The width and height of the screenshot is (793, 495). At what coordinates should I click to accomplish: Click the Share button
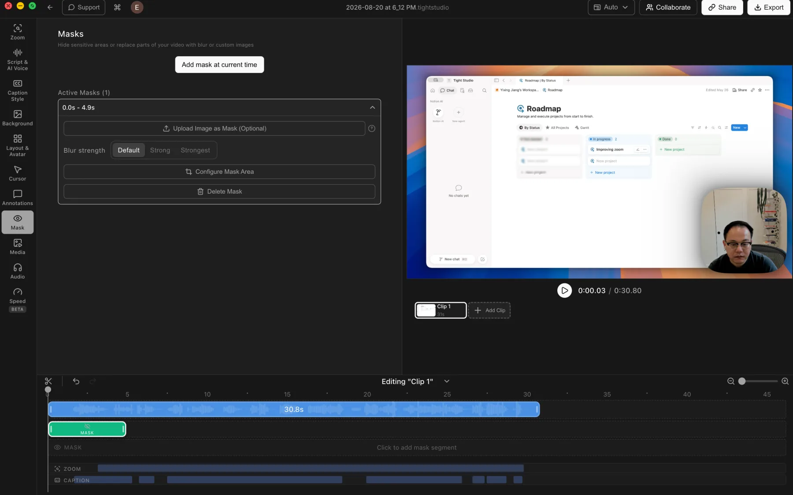(722, 7)
